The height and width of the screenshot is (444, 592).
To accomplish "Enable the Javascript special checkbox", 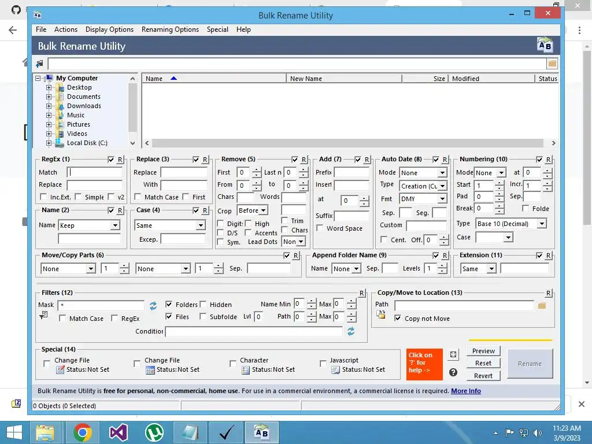I will coord(323,363).
